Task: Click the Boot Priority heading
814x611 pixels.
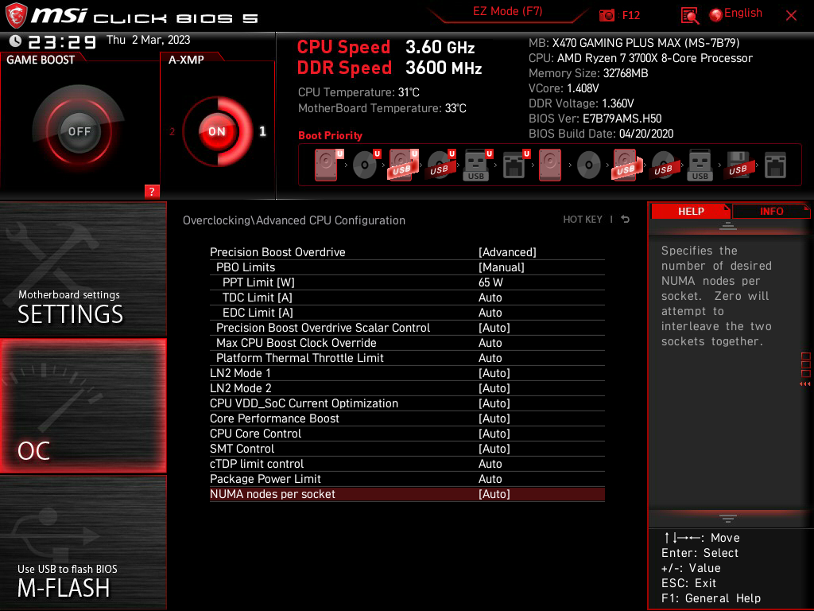Action: point(330,135)
